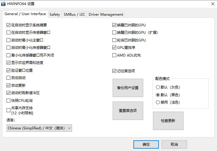Image resolution: width=217 pixels, height=151 pixels.
Task: Open the language dropdown list
Action: 39,128
